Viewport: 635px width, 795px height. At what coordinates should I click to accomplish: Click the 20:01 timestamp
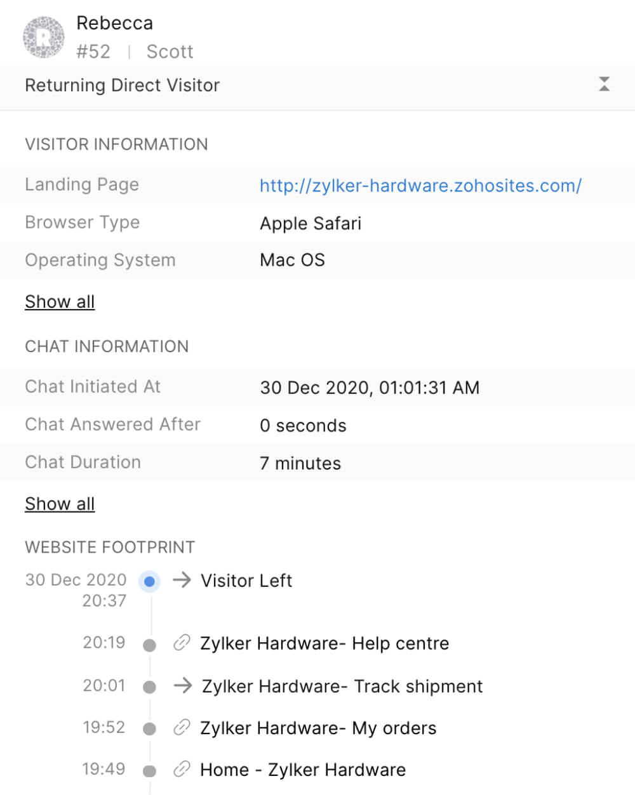point(104,685)
